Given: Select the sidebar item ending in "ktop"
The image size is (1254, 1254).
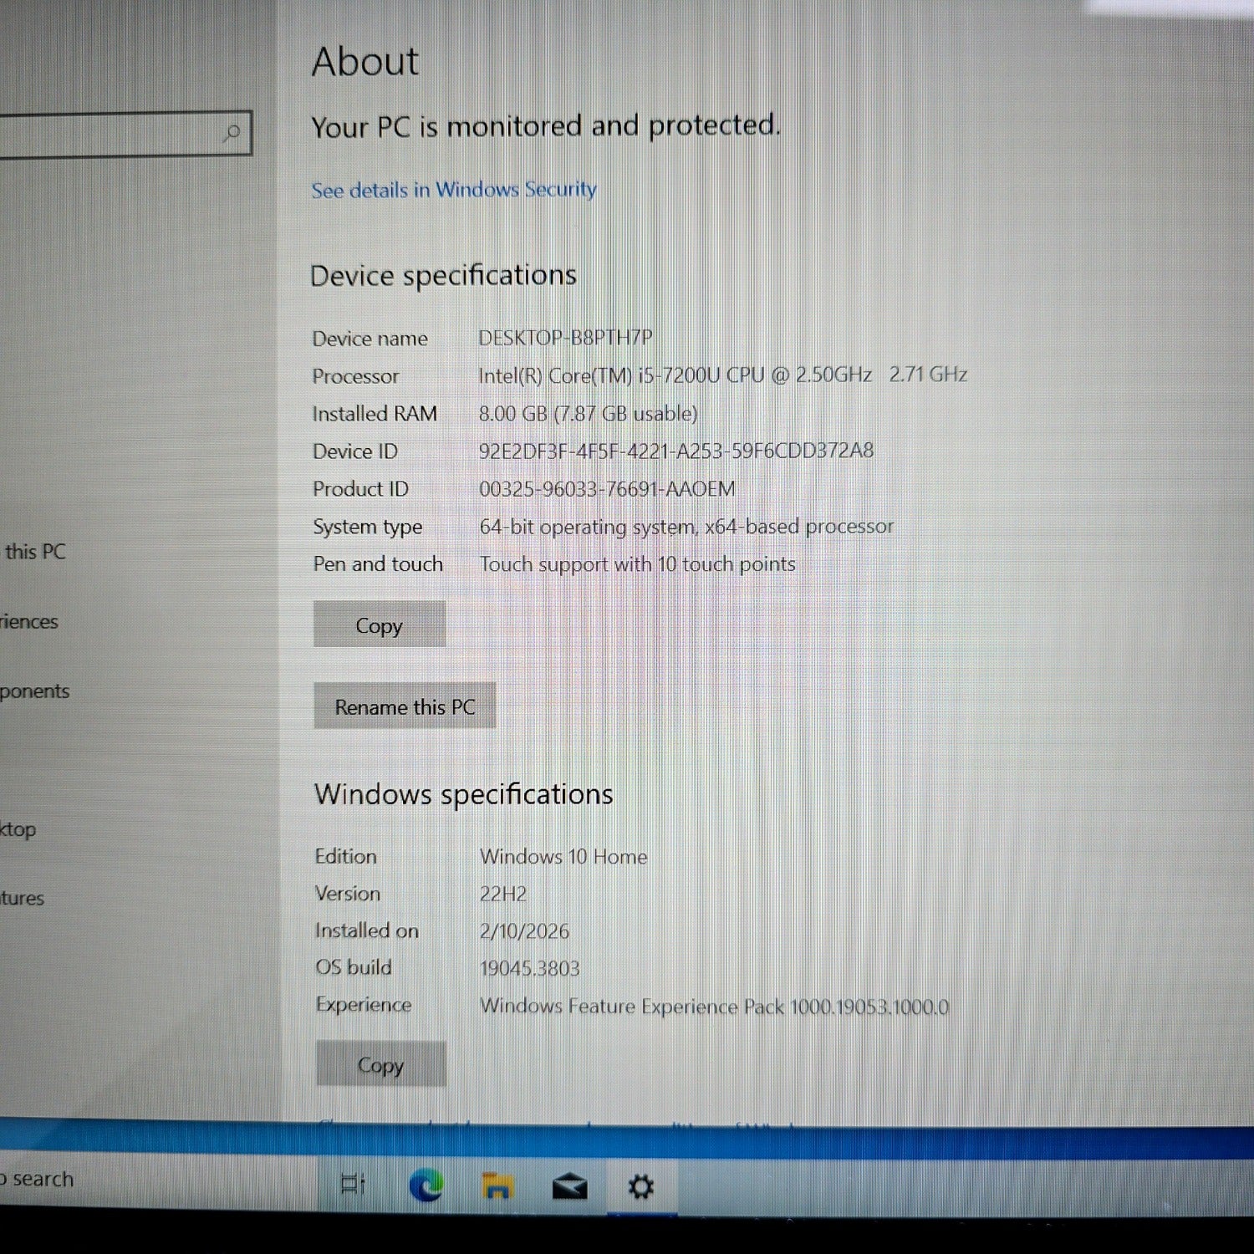Looking at the screenshot, I should click(18, 829).
